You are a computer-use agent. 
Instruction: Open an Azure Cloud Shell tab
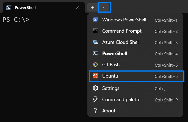(x=135, y=42)
